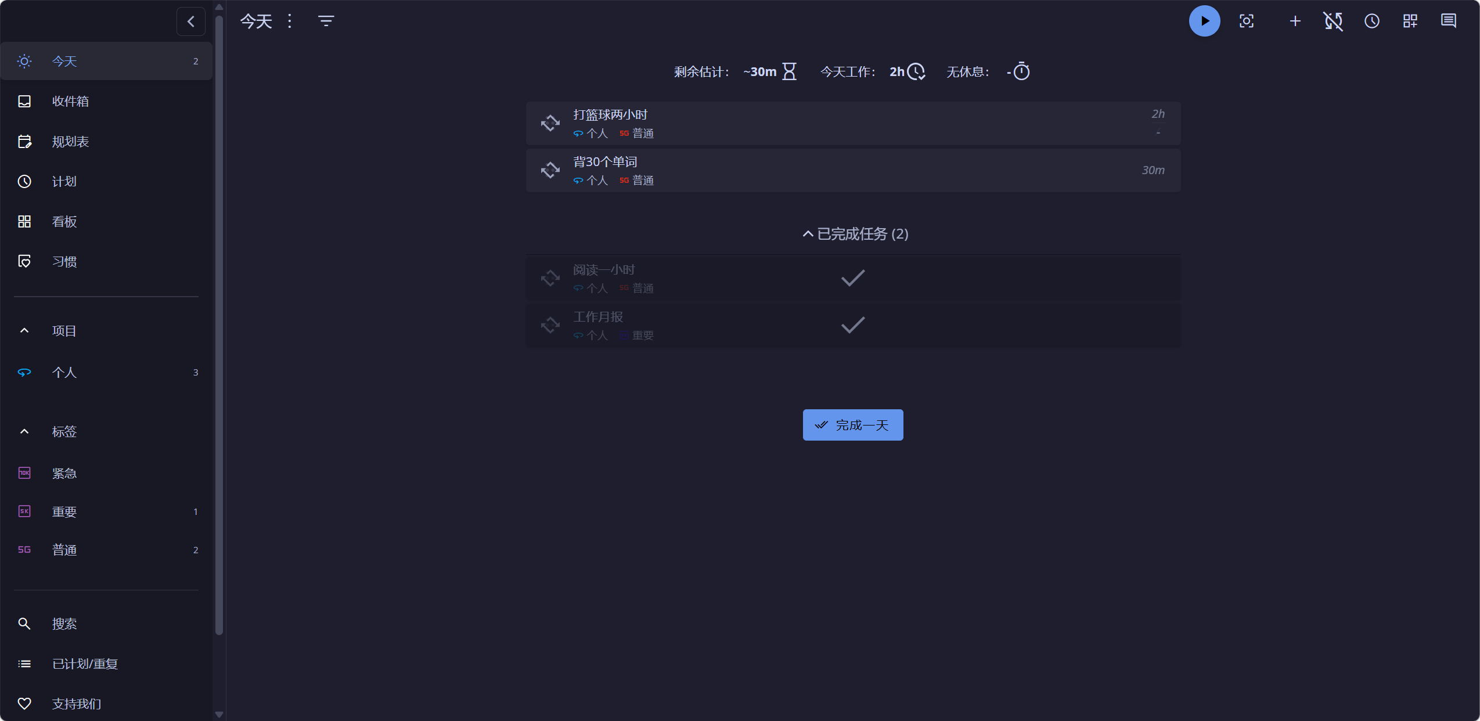Show the notes panel icon
Screen dimensions: 1480x721
1448,21
